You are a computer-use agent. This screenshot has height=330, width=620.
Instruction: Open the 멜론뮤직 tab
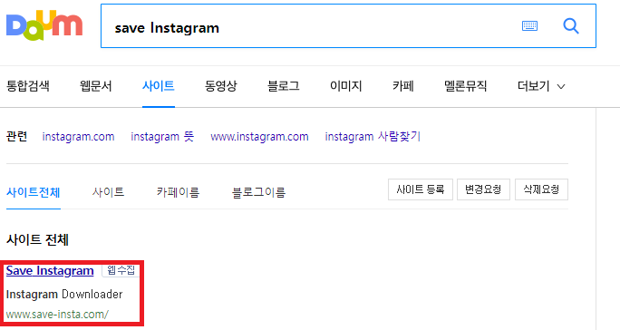coord(465,86)
